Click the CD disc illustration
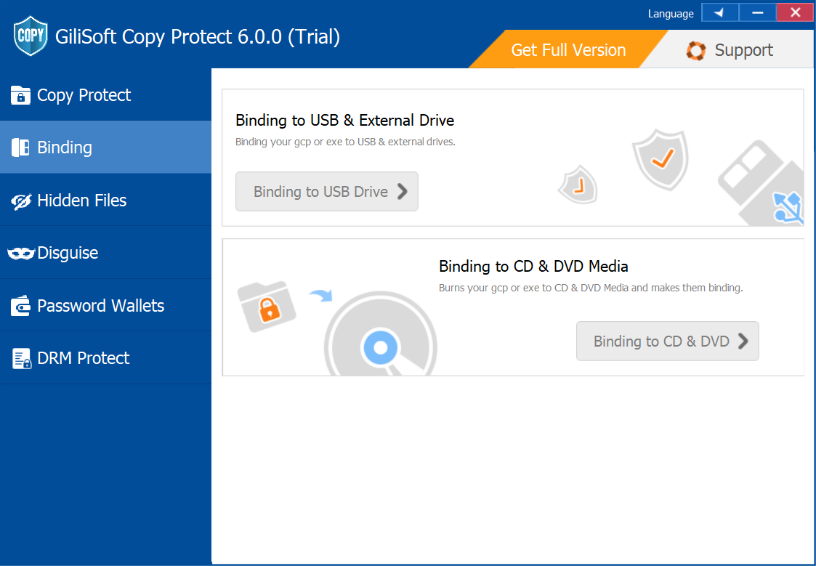This screenshot has height=566, width=816. pos(381,334)
